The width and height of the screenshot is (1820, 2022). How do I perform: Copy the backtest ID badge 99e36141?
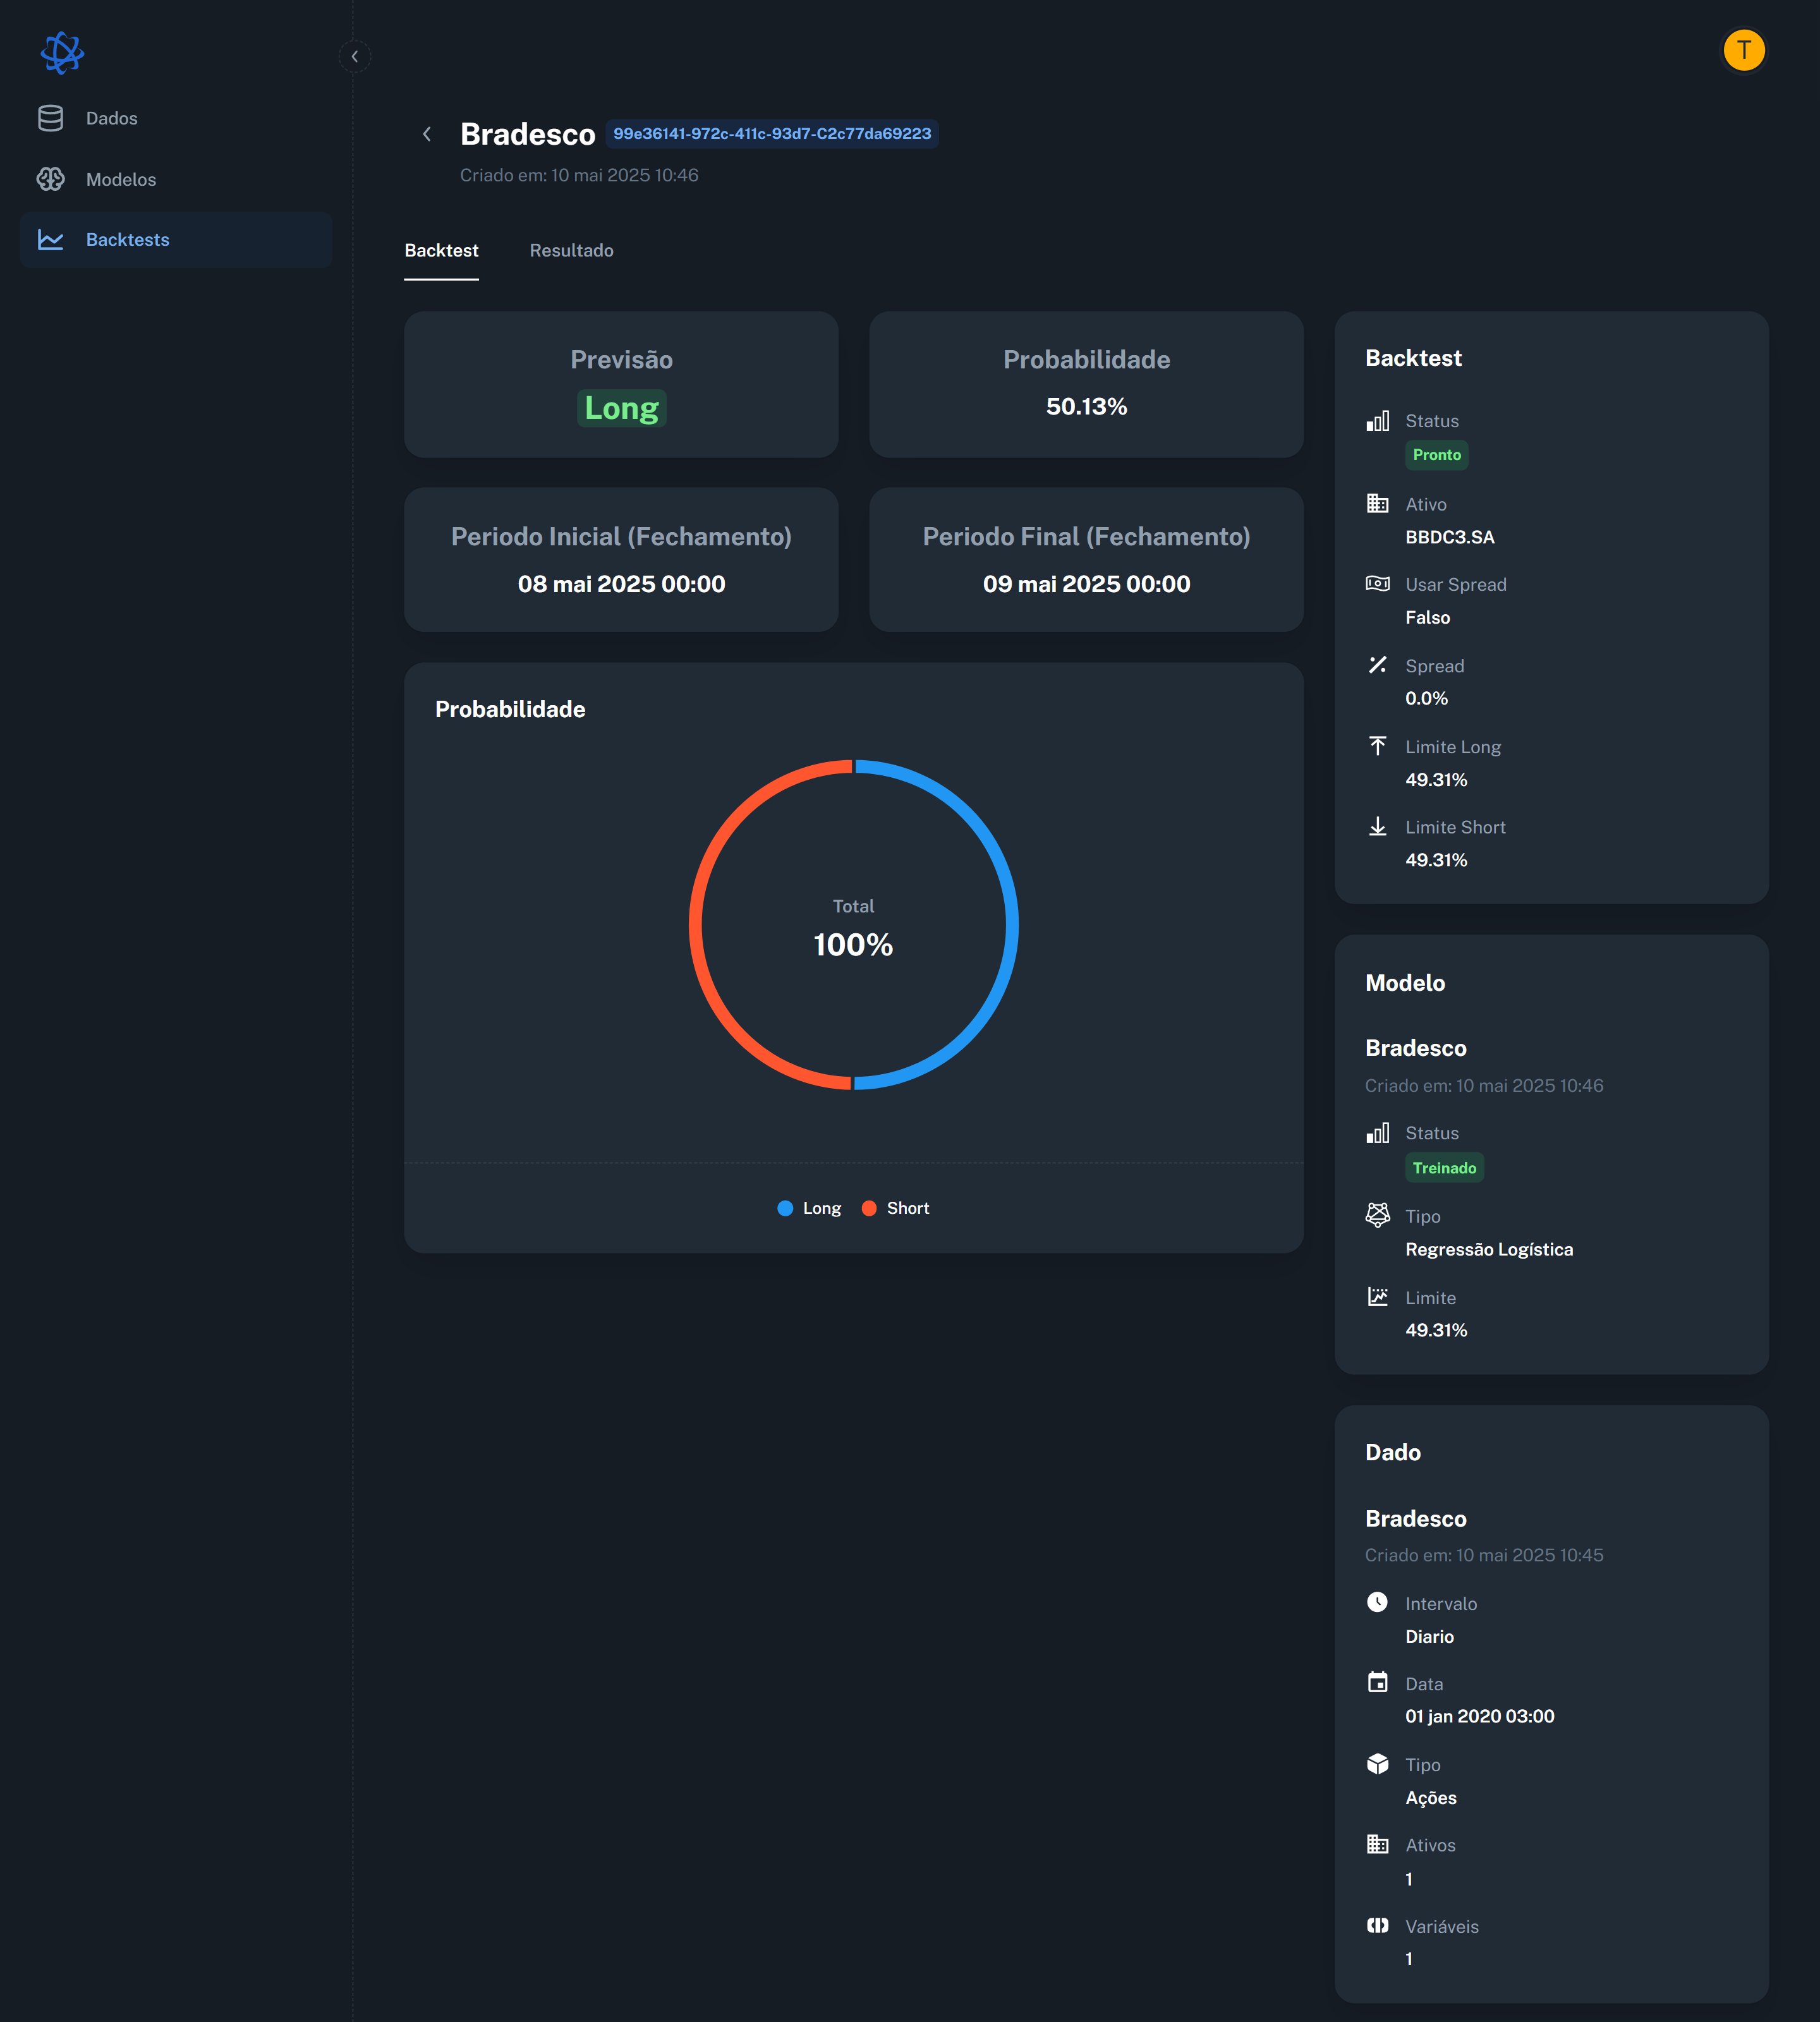tap(772, 134)
